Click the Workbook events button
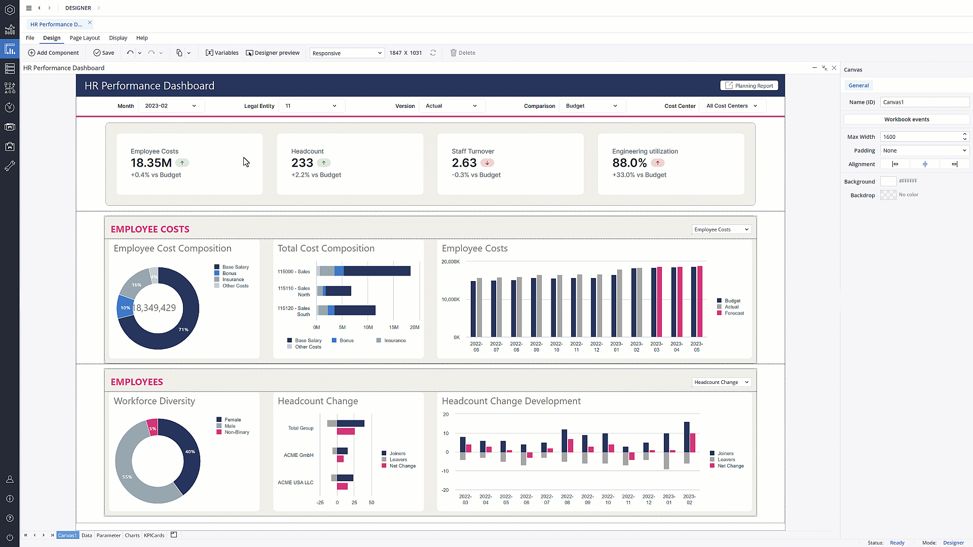 point(907,119)
